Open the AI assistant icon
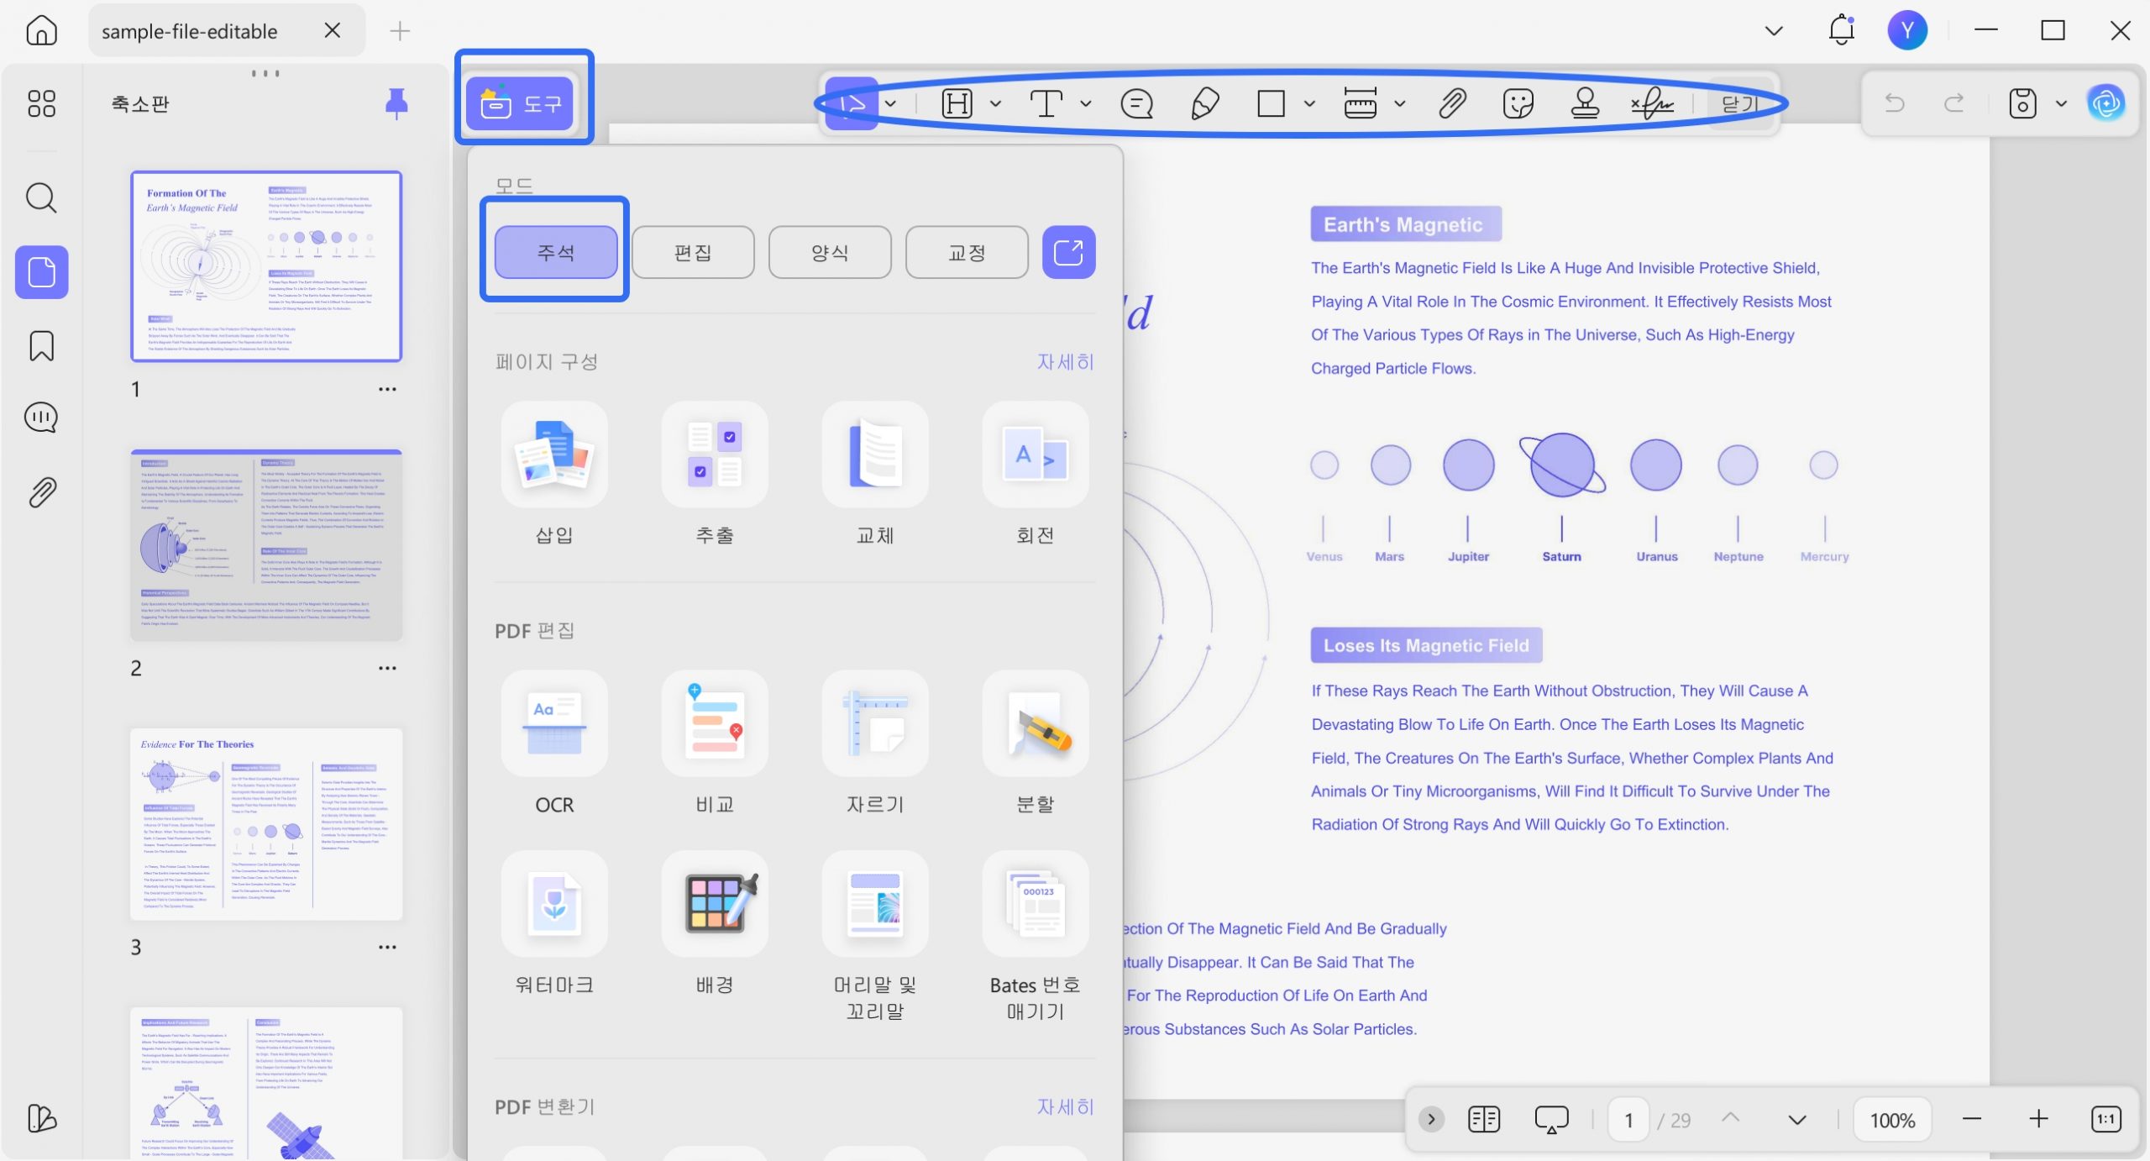This screenshot has width=2150, height=1161. click(x=2106, y=104)
